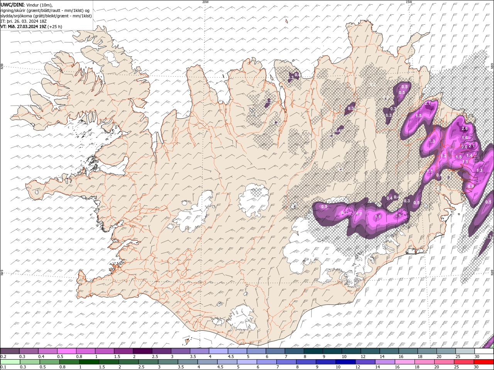Click the 2.6 snowfall value on the map
The image size is (494, 370).
pos(465,129)
